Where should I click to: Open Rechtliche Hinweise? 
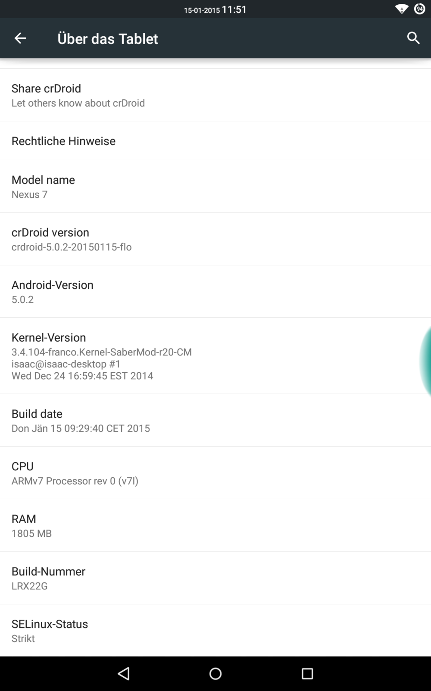215,141
